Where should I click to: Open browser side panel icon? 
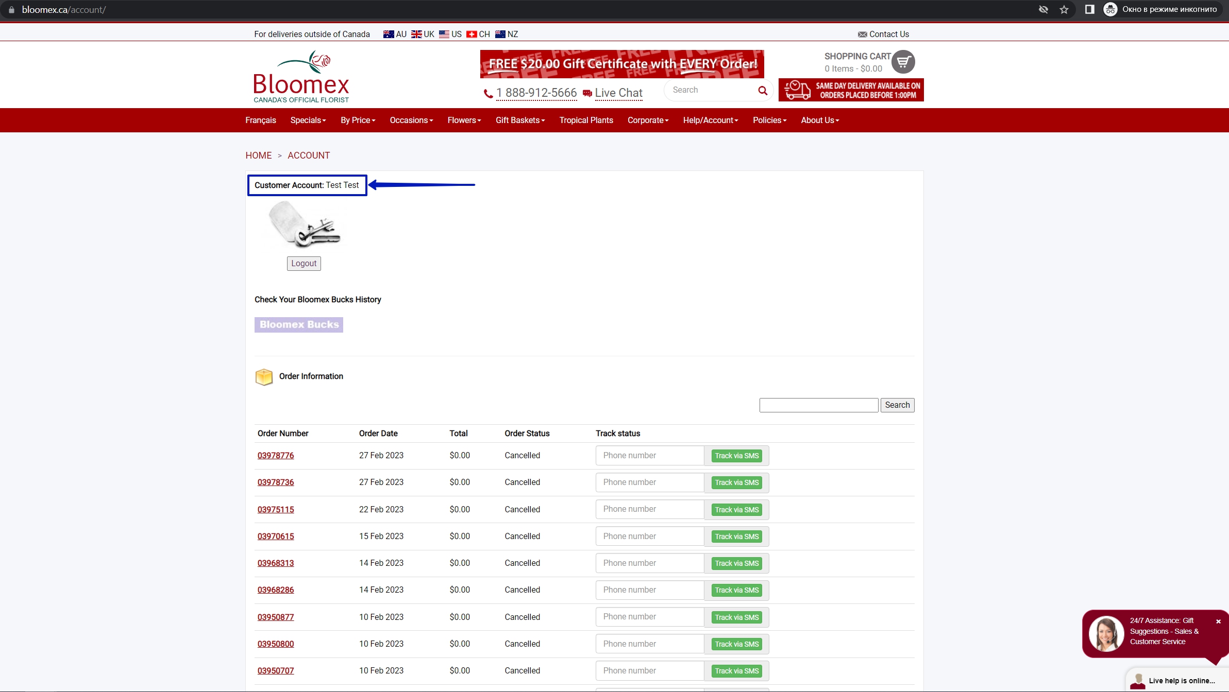tap(1089, 10)
